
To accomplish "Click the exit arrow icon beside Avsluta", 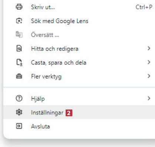I will tap(19, 126).
